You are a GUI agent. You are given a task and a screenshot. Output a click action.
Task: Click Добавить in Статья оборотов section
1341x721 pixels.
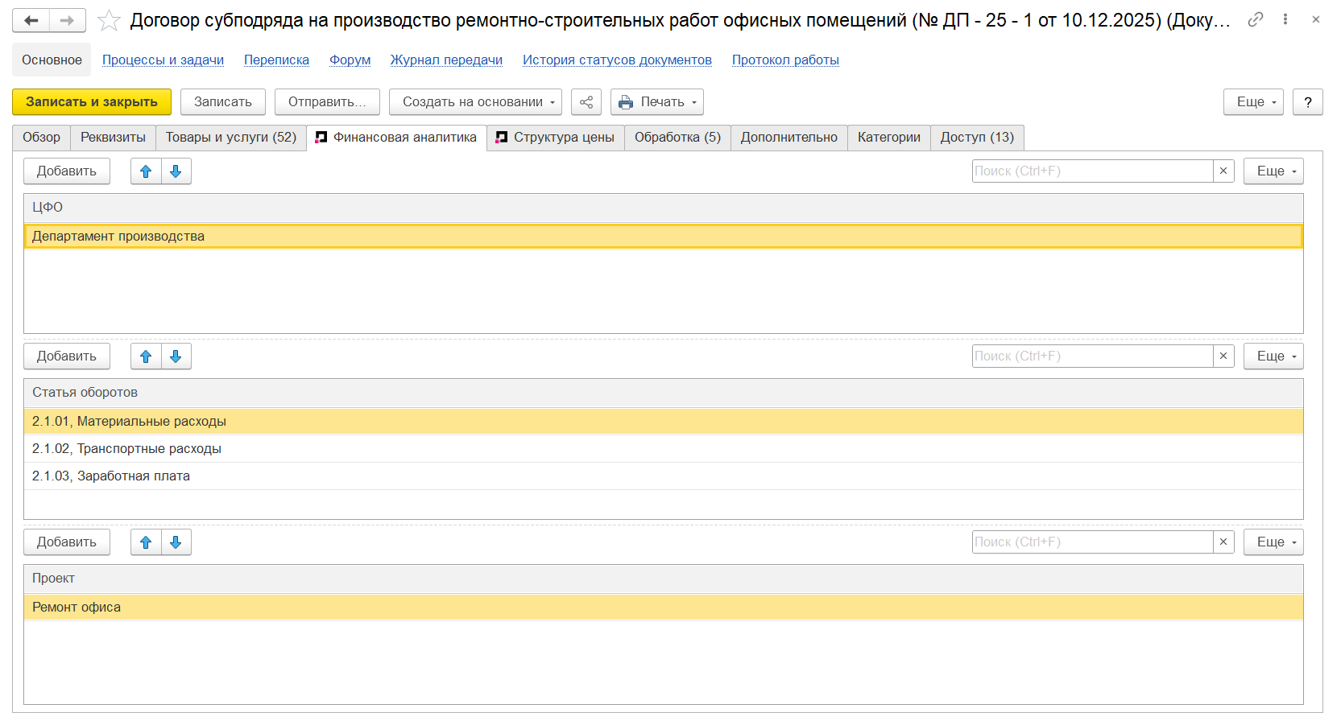tap(66, 356)
